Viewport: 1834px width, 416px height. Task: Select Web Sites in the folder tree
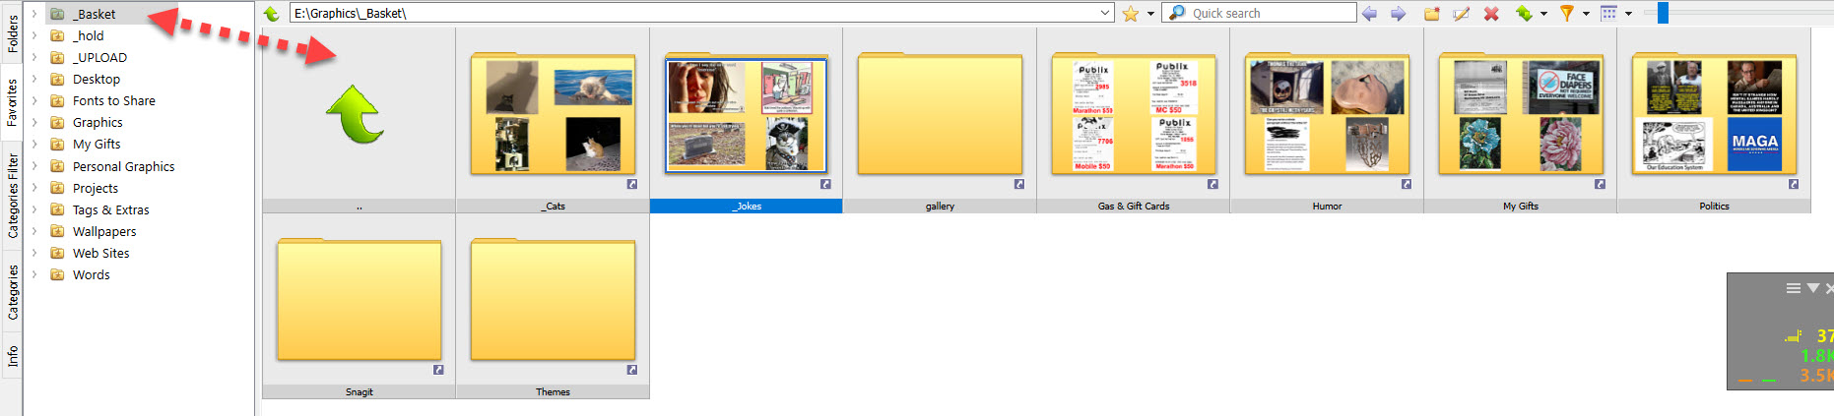[x=101, y=253]
